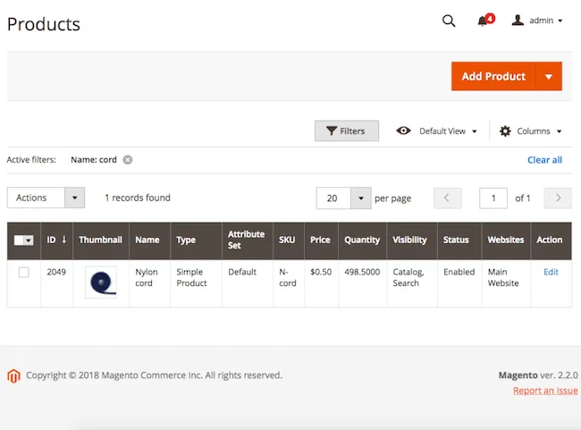Viewport: 581px width, 430px height.
Task: Click the Add Product button
Action: (x=493, y=77)
